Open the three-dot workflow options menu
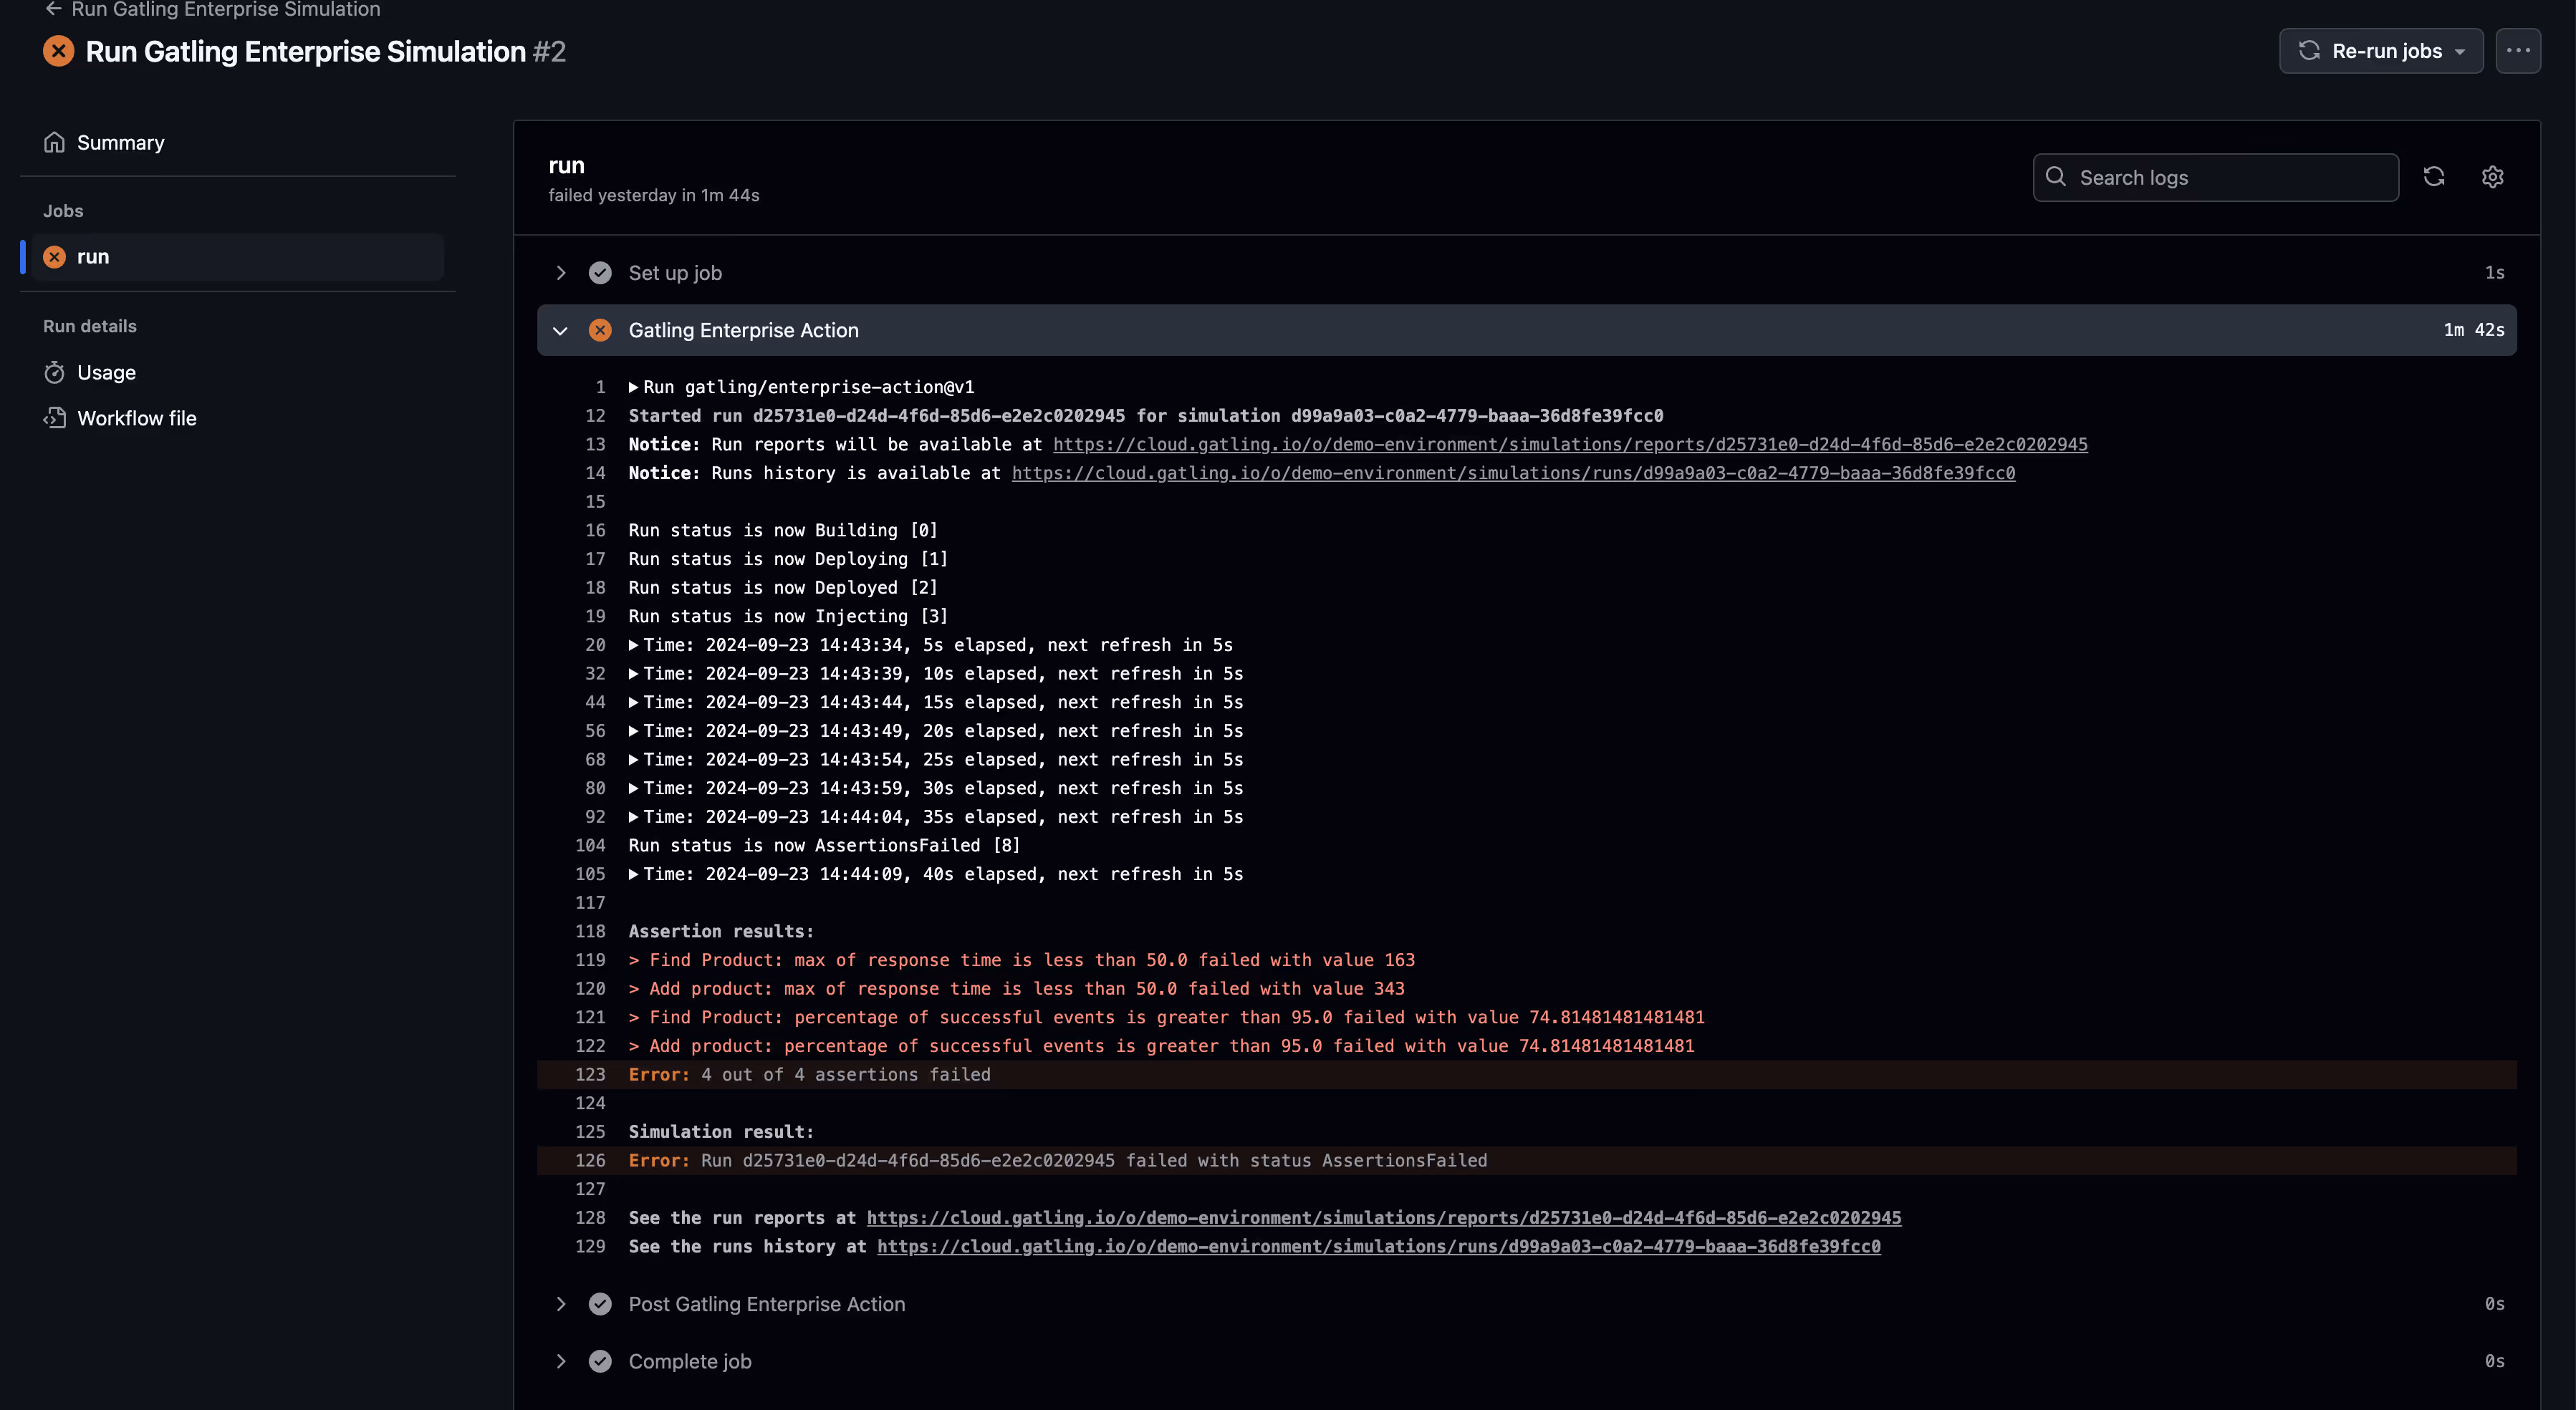This screenshot has height=1410, width=2576. (2517, 51)
